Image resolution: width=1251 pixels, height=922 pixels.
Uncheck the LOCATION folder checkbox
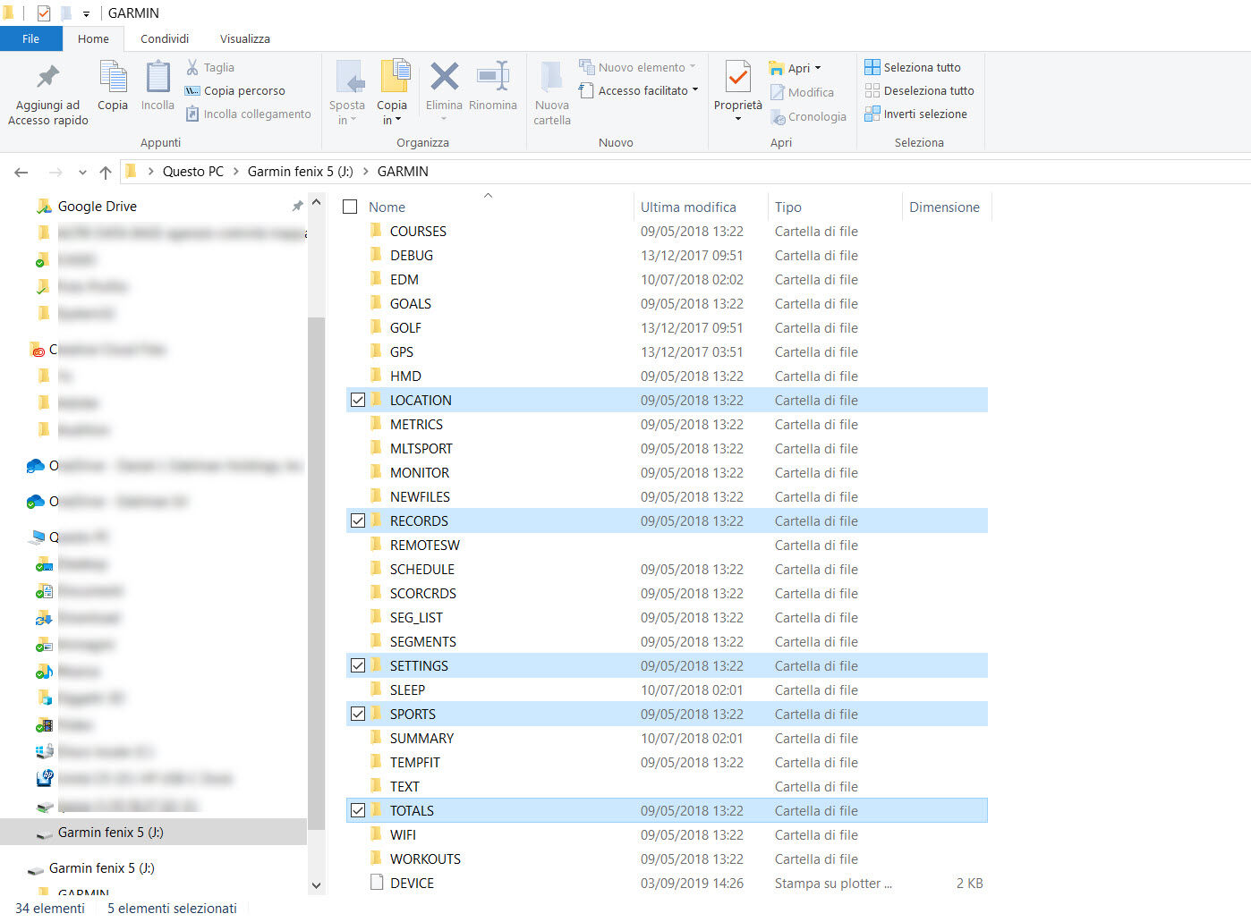tap(358, 401)
